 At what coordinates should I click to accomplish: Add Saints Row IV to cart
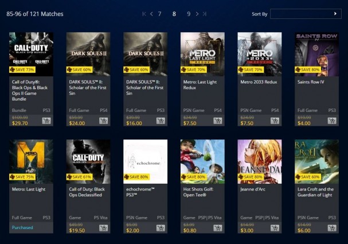pos(332,121)
